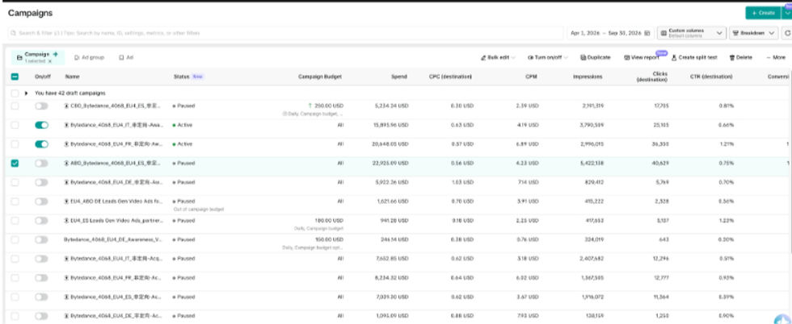Viewport: 792px width, 324px height.
Task: Sort by the CPM column header
Action: tap(531, 77)
